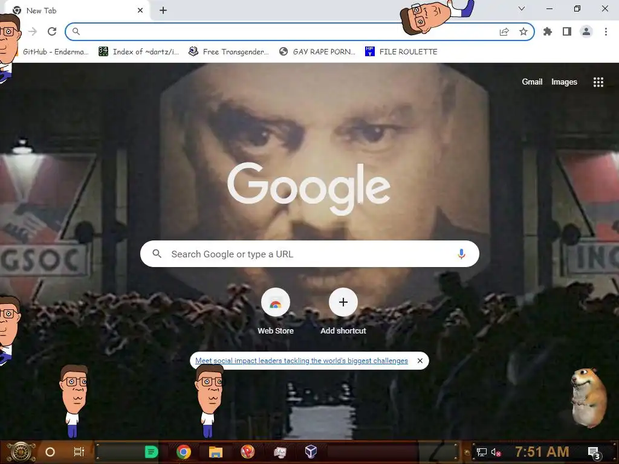This screenshot has width=619, height=464.
Task: Click the Chrome taskbar icon
Action: pos(184,452)
